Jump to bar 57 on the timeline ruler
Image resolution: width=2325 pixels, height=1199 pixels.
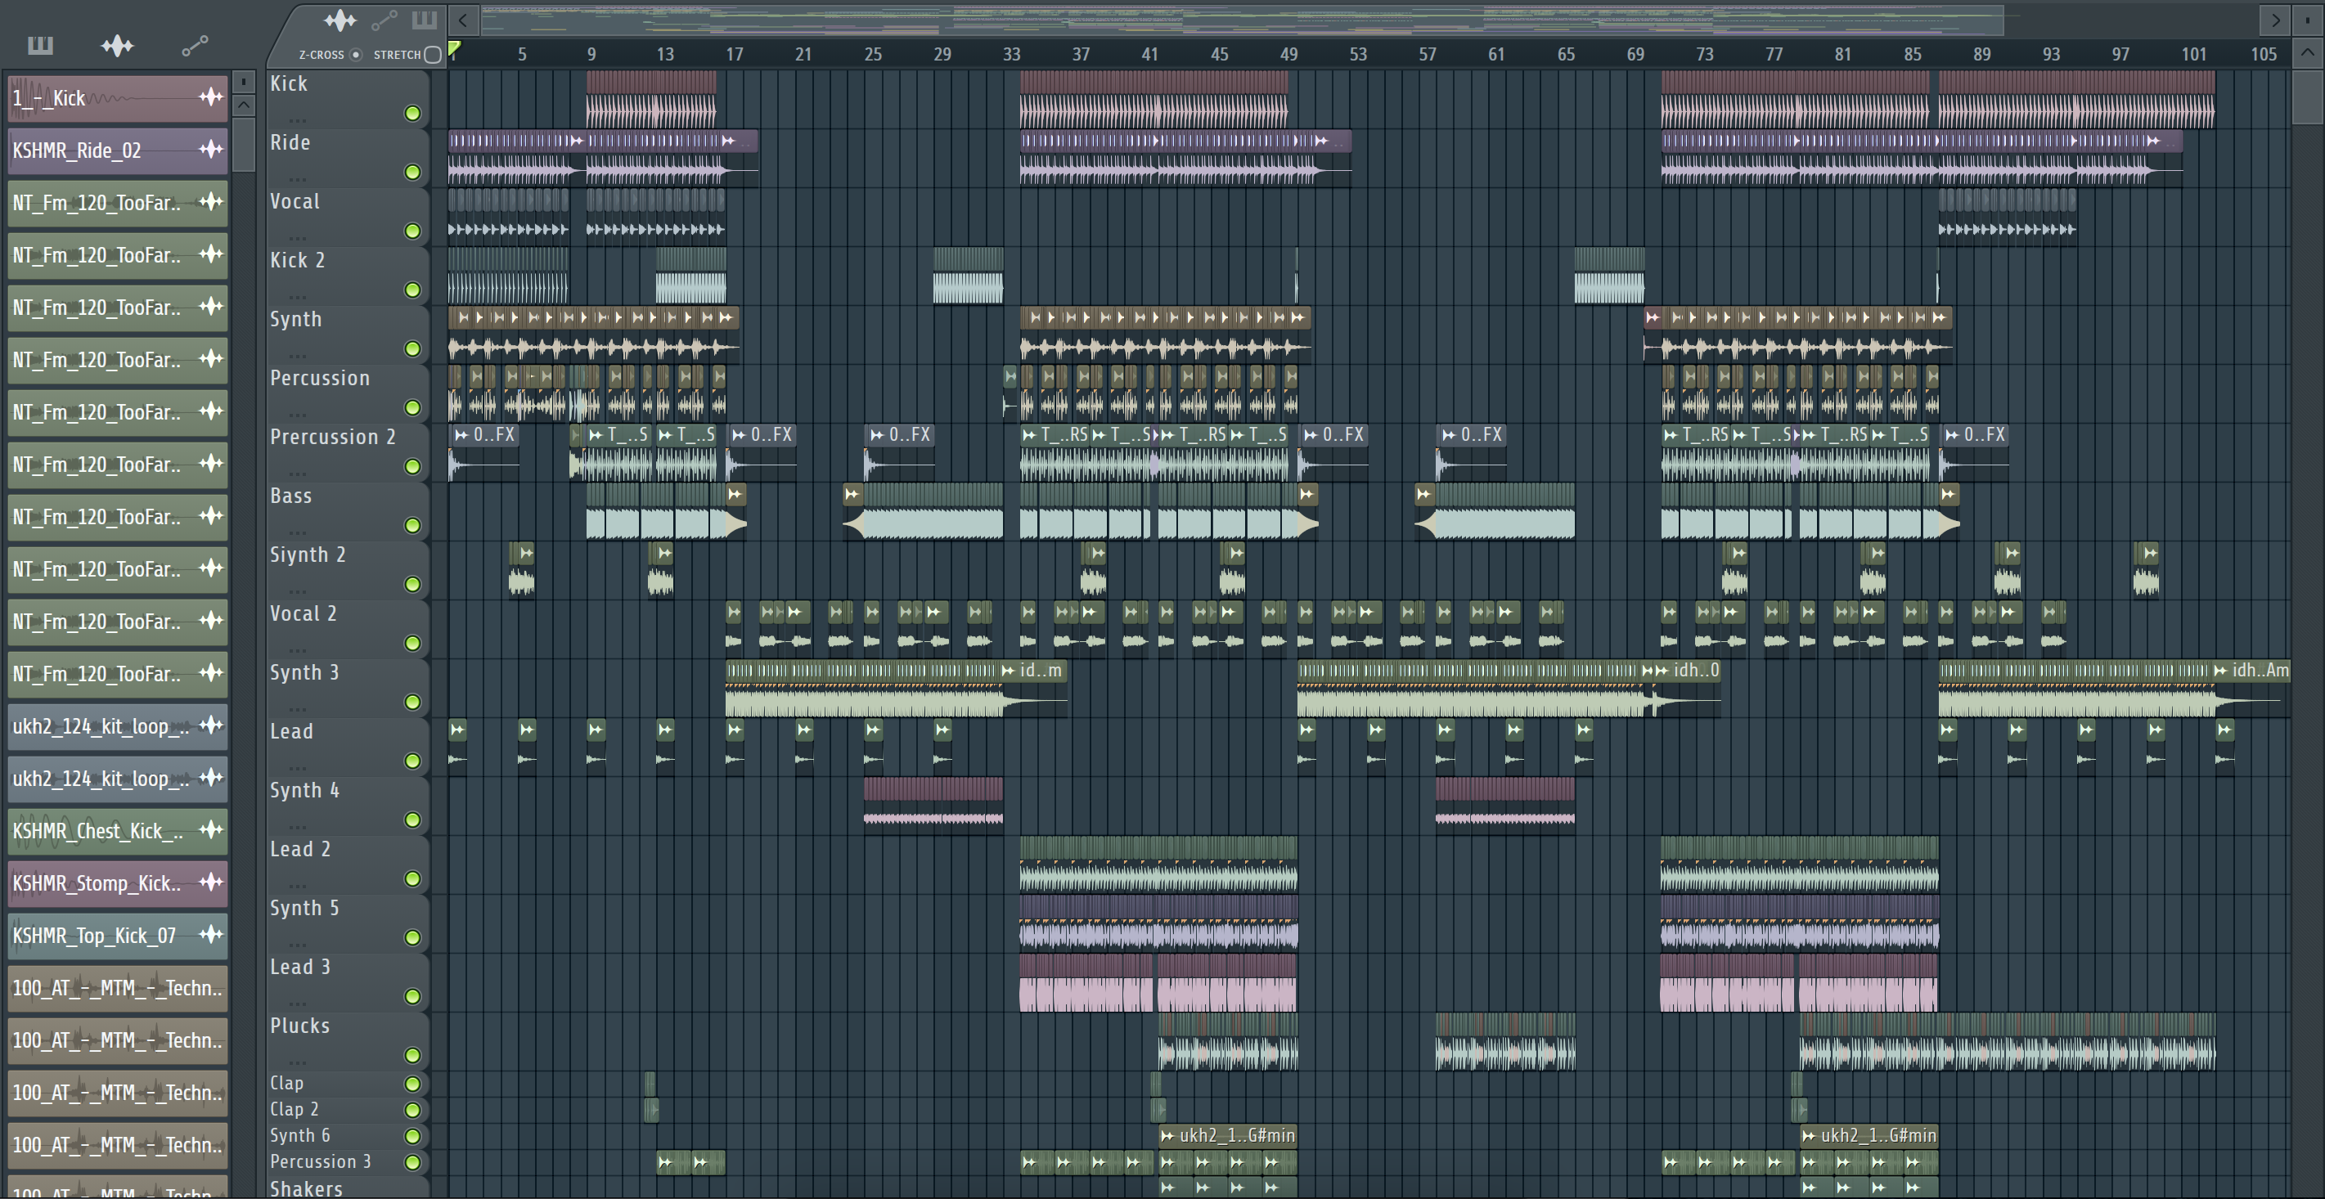click(x=1427, y=54)
